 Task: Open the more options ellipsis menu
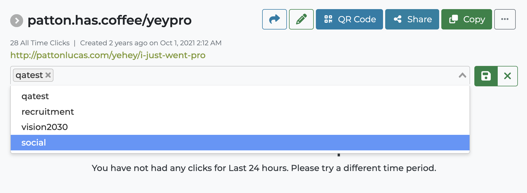pyautogui.click(x=505, y=19)
